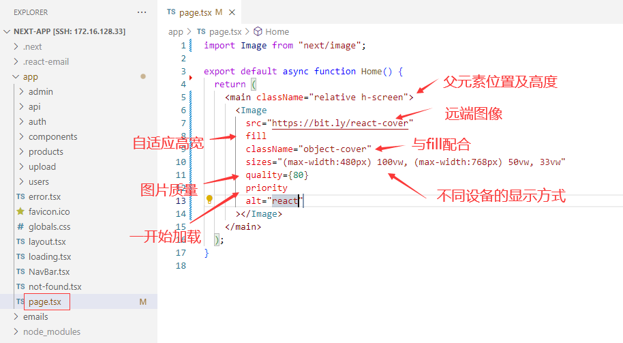The image size is (623, 343).
Task: Click the 'Home' breadcrumb segment
Action: tap(277, 31)
